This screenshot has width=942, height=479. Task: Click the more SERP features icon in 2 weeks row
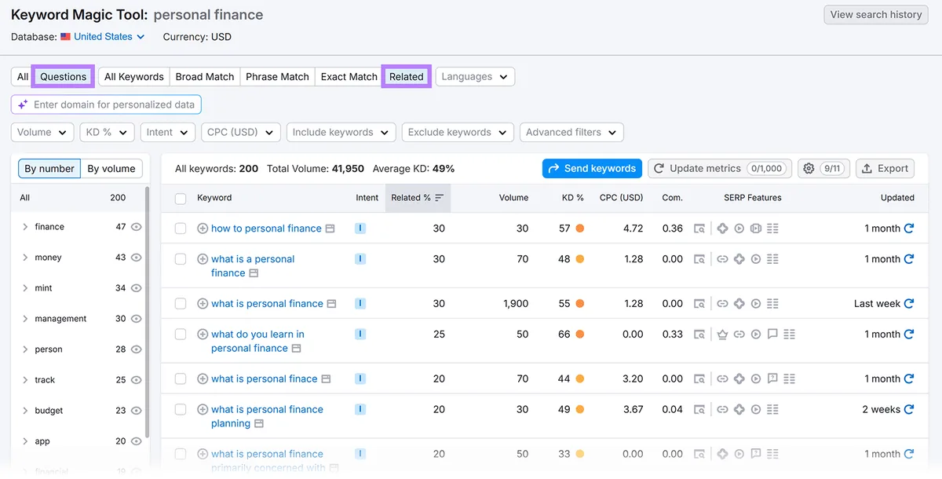pos(772,409)
